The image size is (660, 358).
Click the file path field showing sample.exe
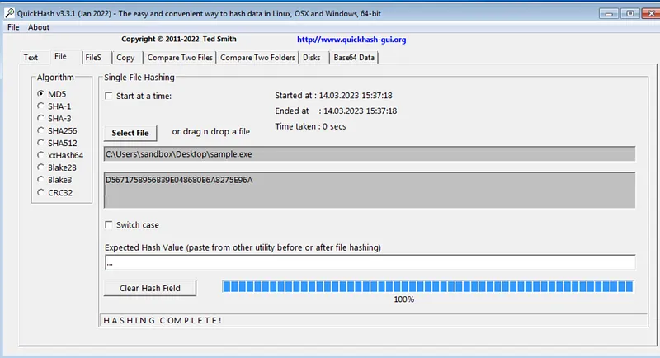click(370, 154)
